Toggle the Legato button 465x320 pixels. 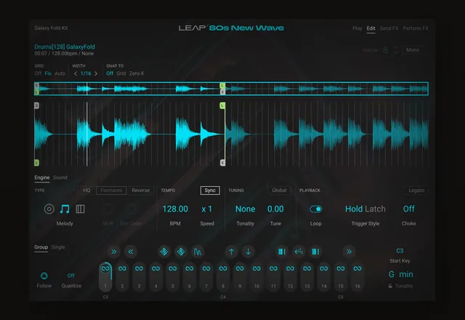coord(416,191)
